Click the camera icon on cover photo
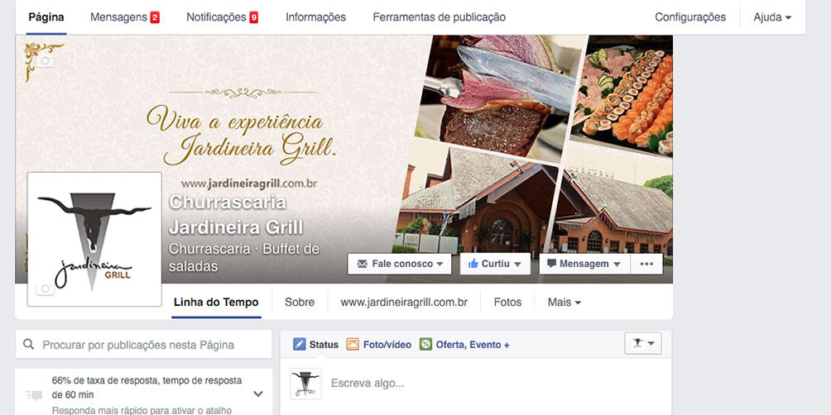This screenshot has width=831, height=415. click(x=45, y=61)
